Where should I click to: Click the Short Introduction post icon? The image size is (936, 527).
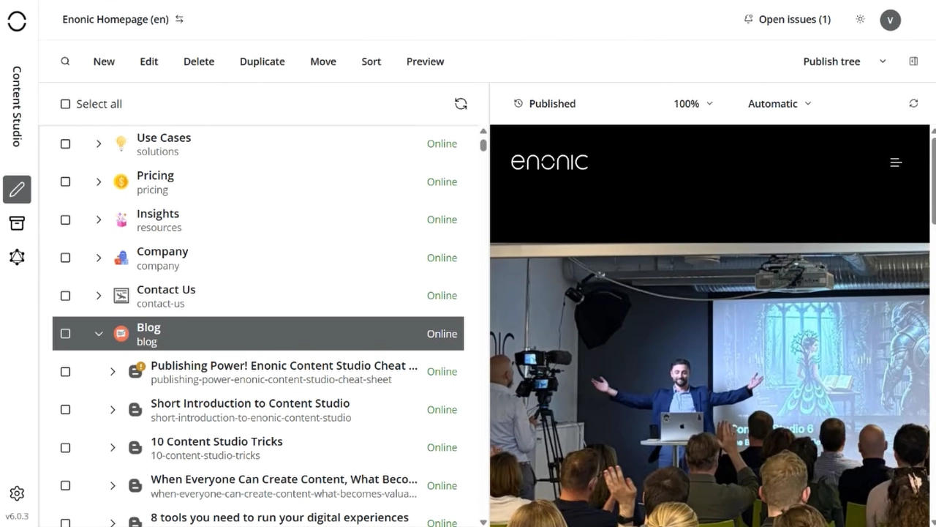click(x=135, y=410)
